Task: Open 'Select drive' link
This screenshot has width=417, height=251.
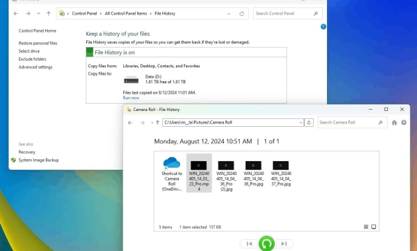Action: tap(29, 52)
